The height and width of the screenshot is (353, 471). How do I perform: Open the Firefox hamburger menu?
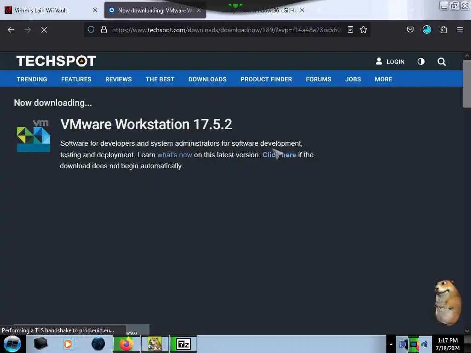click(x=460, y=29)
